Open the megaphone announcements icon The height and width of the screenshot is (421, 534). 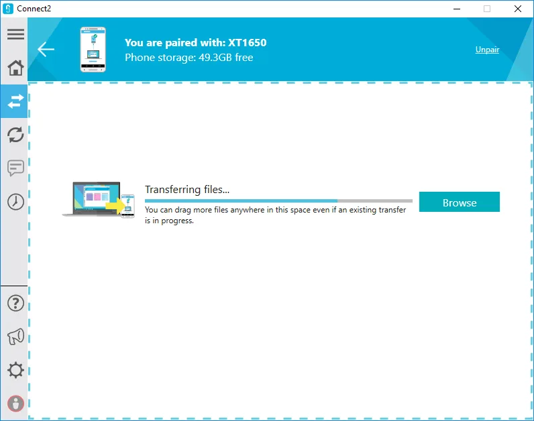15,337
